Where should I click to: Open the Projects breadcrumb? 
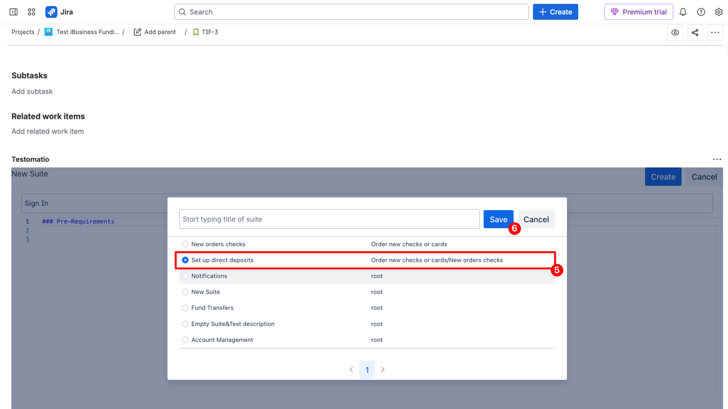(x=23, y=32)
